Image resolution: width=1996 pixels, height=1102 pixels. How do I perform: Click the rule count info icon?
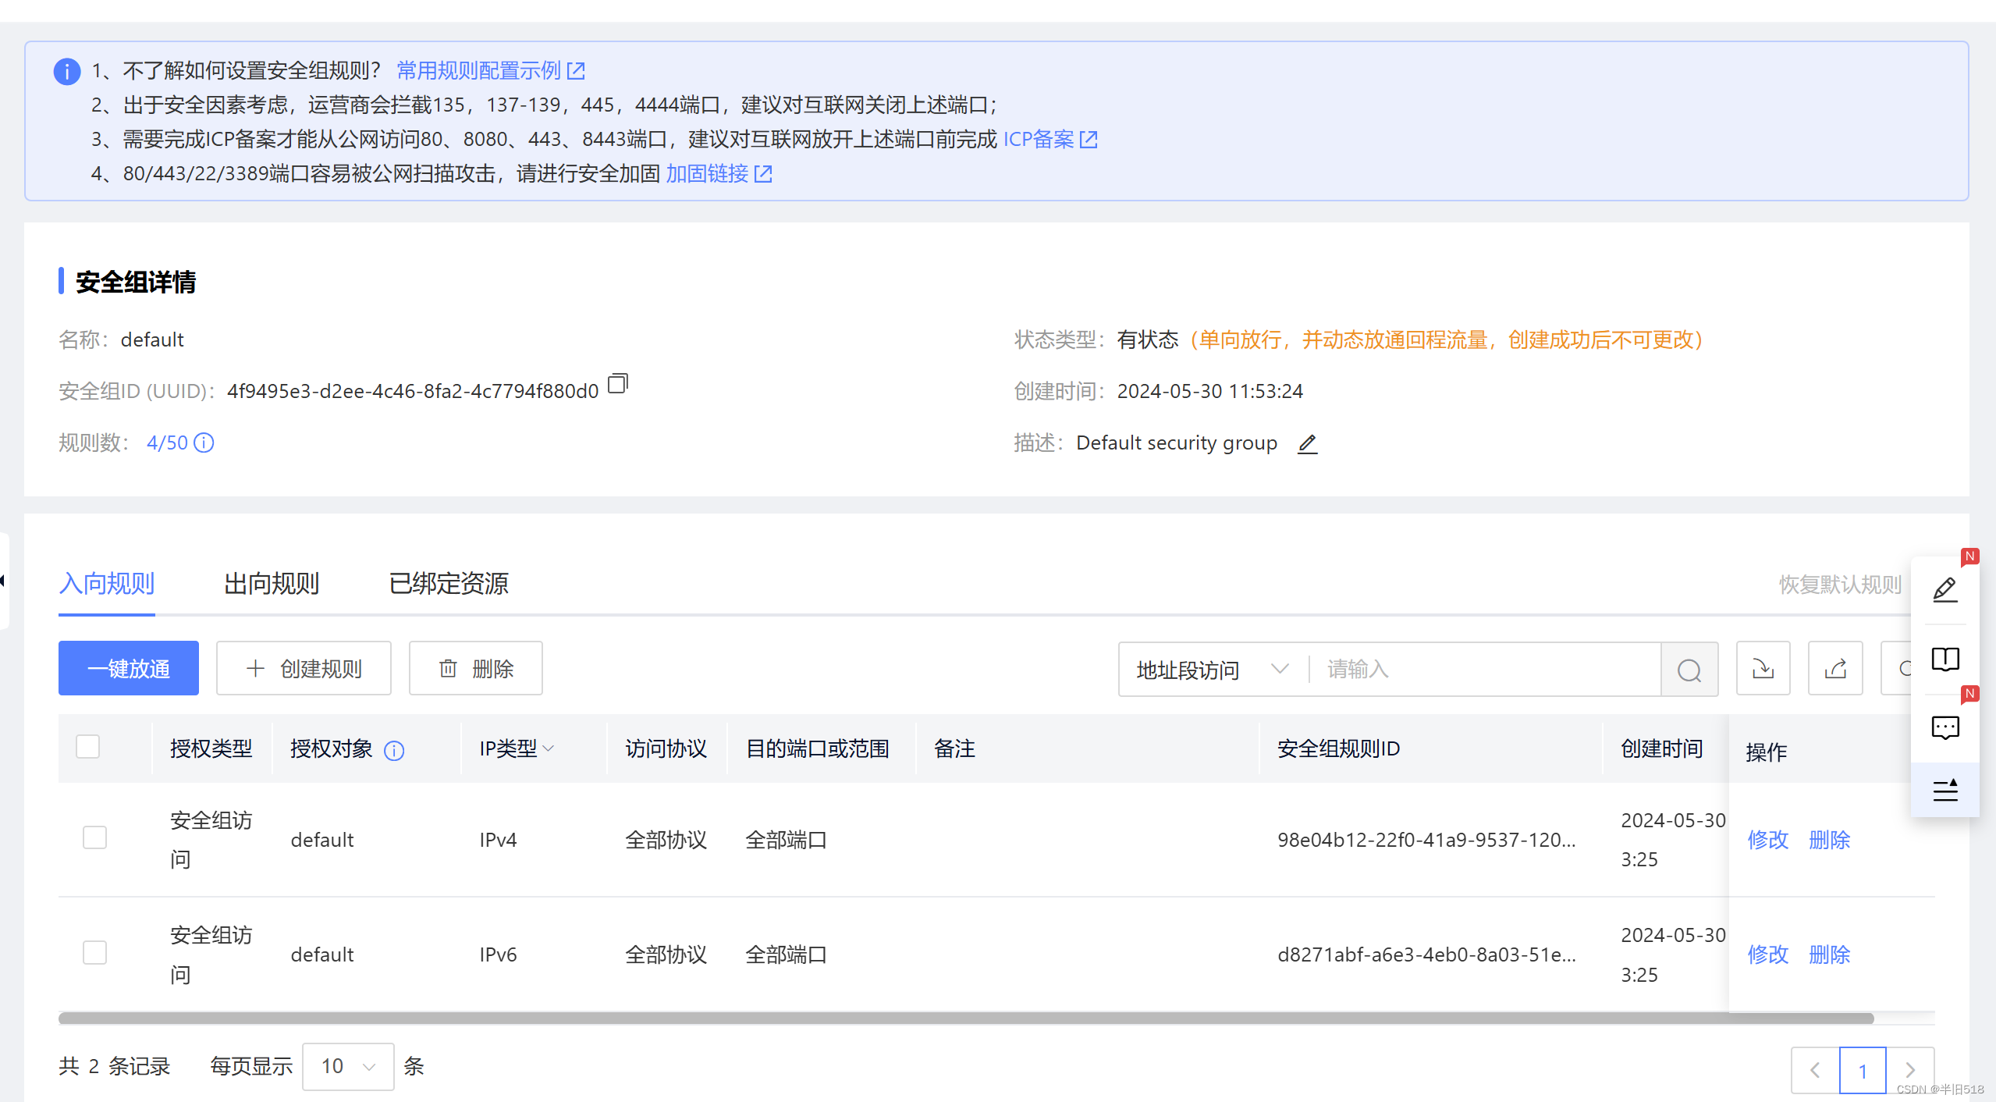204,443
